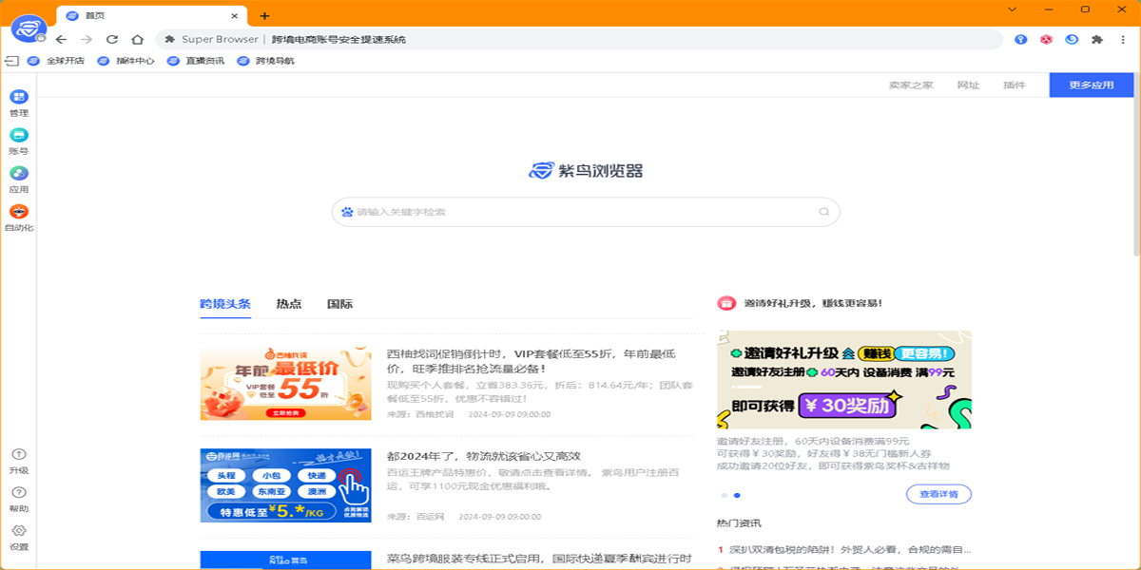
Task: Click the 查看详情 button
Action: point(938,495)
